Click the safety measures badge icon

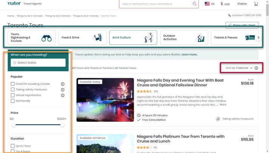pyautogui.click(x=218, y=119)
